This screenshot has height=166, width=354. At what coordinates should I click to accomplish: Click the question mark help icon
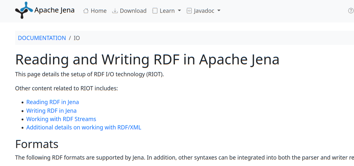[351, 11]
